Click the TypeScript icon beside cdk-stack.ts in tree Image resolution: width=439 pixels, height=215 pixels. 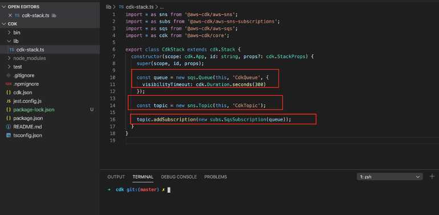pos(12,50)
